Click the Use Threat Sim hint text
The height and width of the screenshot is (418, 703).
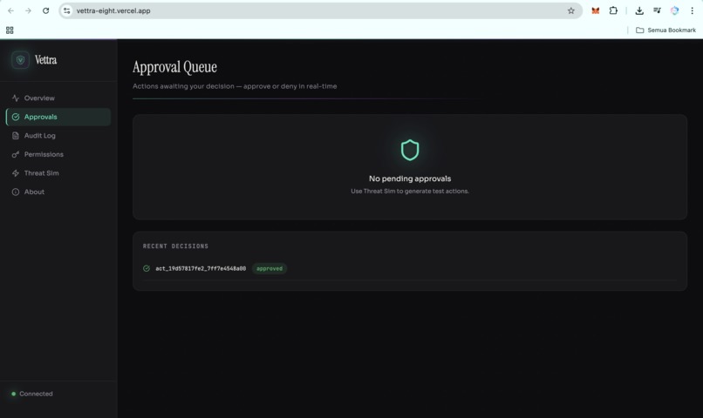tap(410, 191)
